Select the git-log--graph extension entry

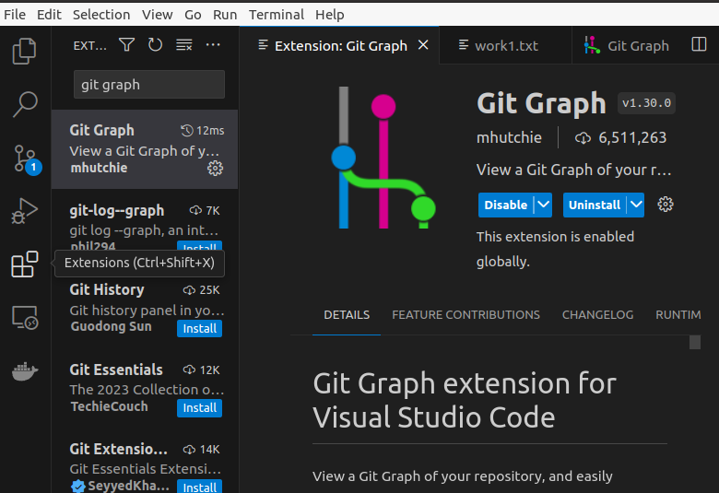[x=145, y=227]
